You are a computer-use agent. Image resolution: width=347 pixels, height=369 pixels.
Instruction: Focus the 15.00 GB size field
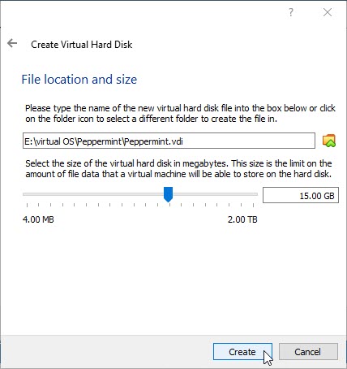[301, 195]
